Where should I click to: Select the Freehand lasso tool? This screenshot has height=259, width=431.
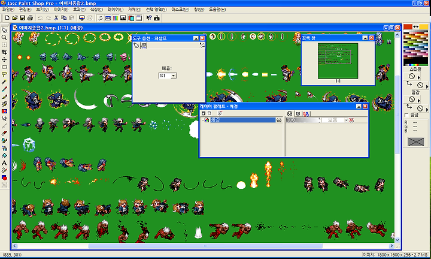(x=4, y=74)
